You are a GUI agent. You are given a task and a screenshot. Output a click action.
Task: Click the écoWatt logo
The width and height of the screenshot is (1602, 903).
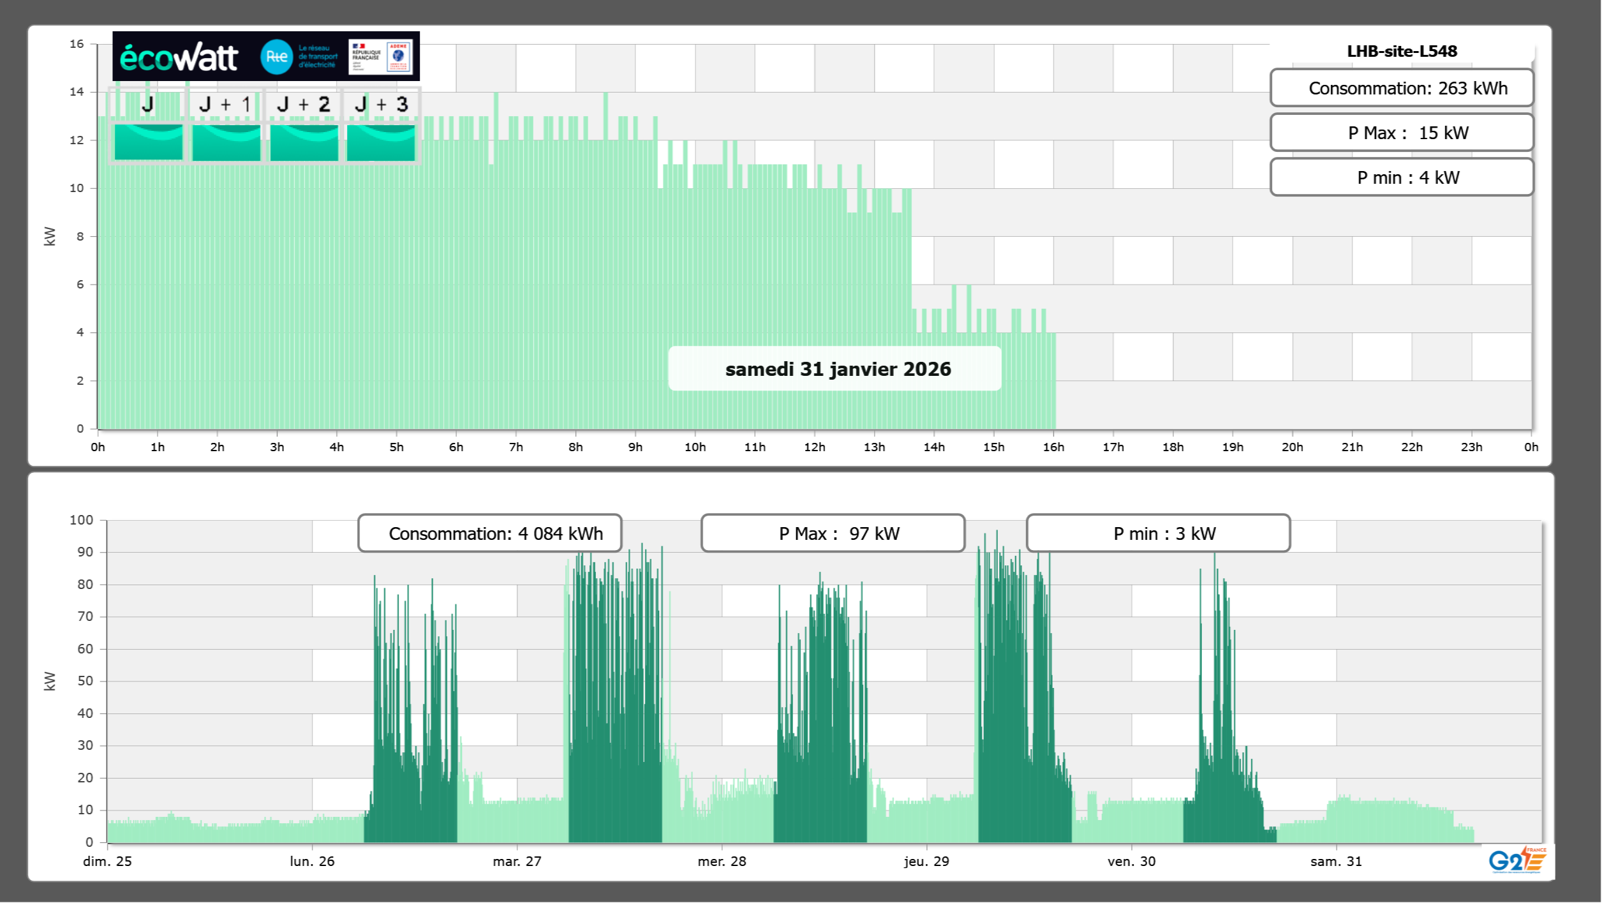click(179, 57)
